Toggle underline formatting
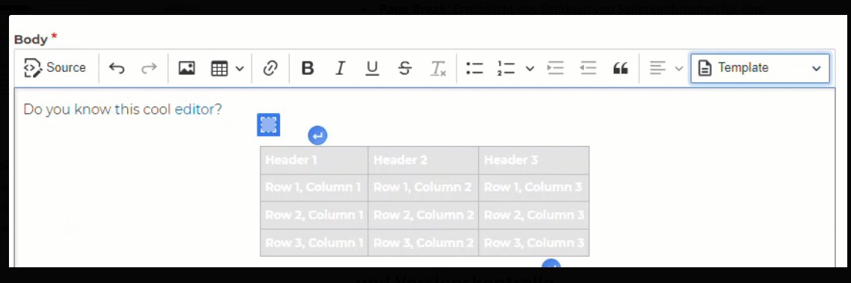 coord(372,68)
